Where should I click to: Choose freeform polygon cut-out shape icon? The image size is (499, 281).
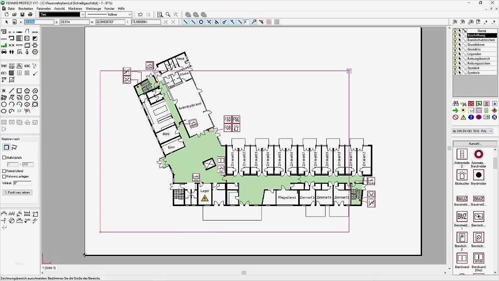14,147
